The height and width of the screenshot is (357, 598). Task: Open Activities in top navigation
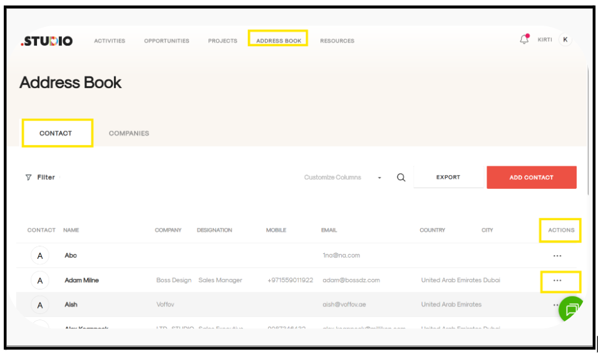110,41
